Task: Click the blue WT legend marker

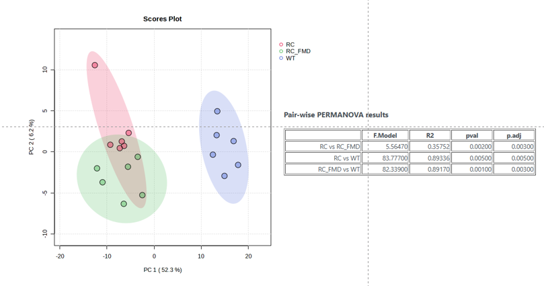Action: click(281, 58)
